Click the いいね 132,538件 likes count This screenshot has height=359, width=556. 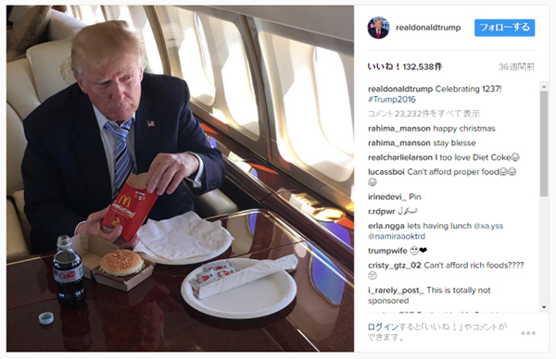405,67
